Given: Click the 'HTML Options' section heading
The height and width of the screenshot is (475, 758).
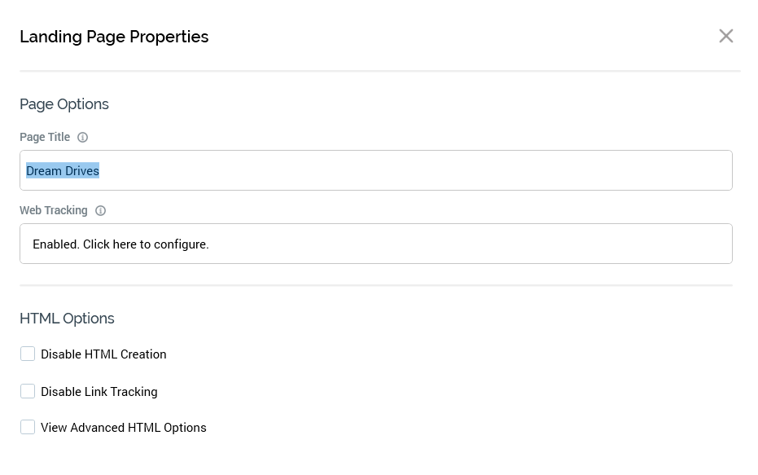Looking at the screenshot, I should click(67, 319).
